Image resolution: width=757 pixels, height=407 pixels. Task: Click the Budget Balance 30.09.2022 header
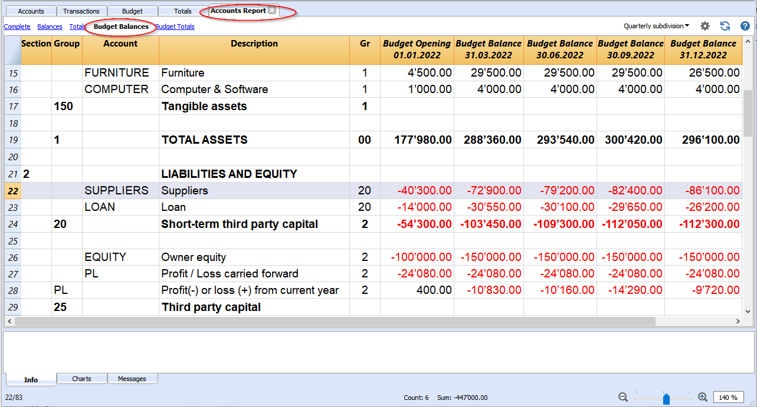630,49
